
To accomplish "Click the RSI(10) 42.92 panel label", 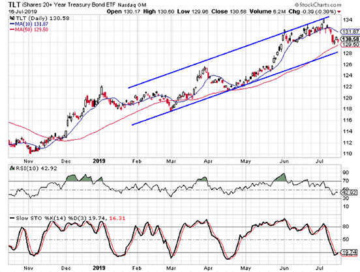I will (33, 169).
